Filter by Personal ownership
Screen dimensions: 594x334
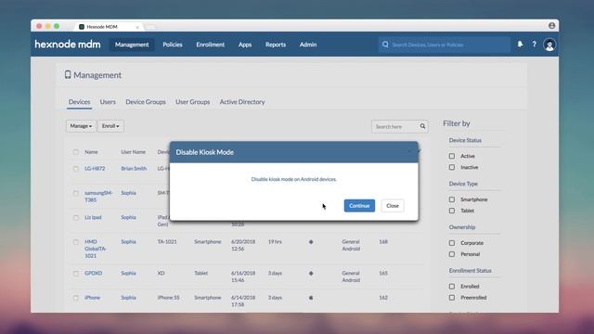[452, 254]
